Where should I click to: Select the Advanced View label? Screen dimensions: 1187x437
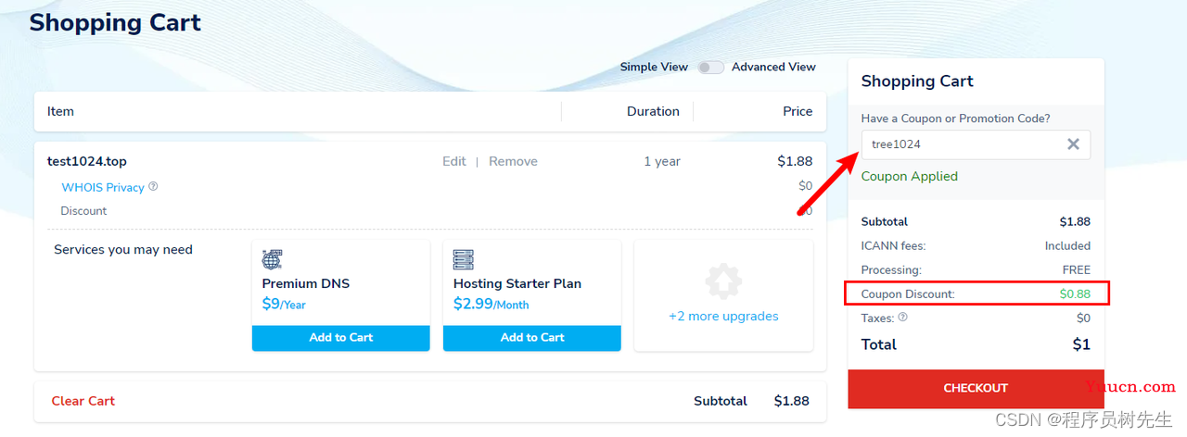[x=773, y=67]
